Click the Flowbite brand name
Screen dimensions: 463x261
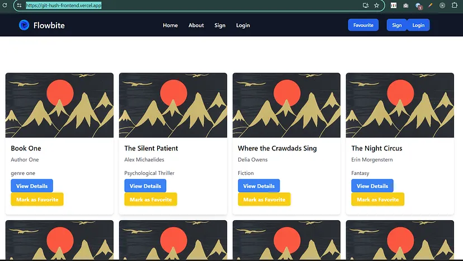(49, 25)
